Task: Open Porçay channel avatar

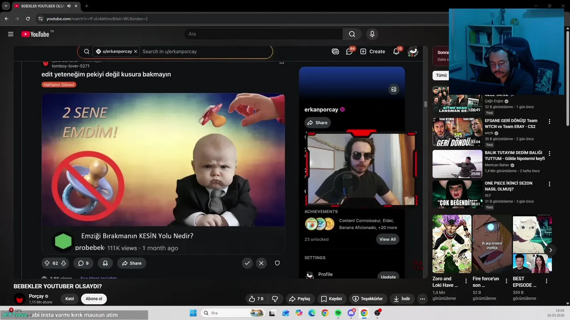Action: [20, 299]
